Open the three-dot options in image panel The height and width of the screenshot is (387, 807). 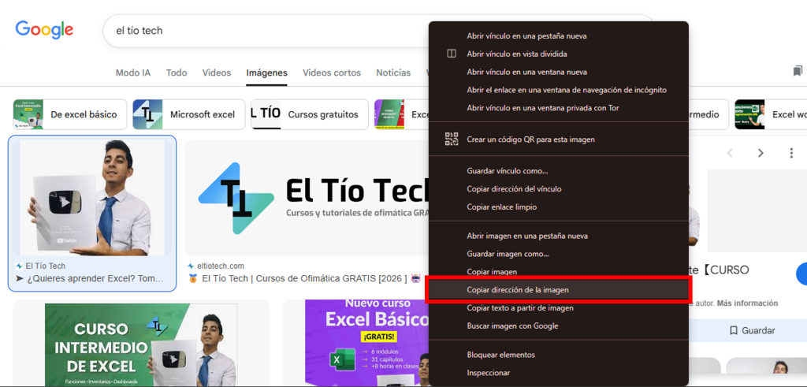[791, 153]
